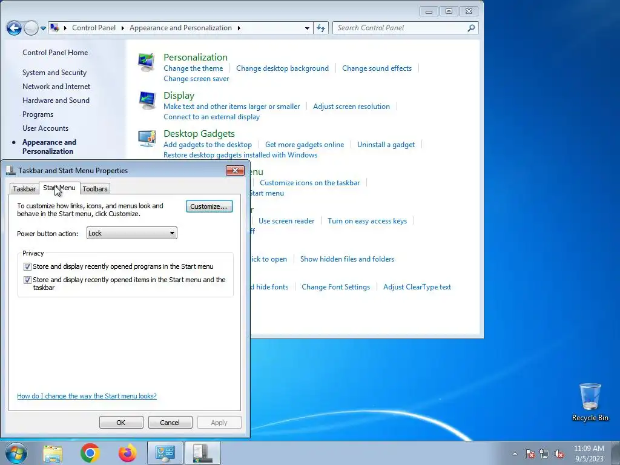The height and width of the screenshot is (465, 620).
Task: Click the Control Panel icon in address bar
Action: (x=55, y=28)
